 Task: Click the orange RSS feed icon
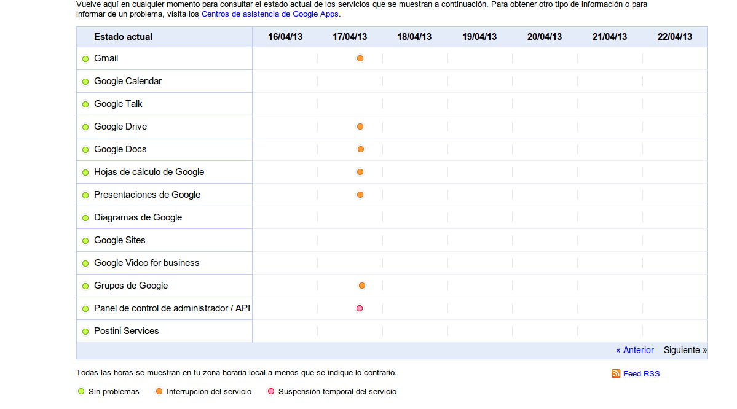coord(616,373)
